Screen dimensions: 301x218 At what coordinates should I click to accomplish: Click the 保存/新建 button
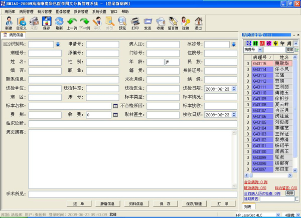pos(194,204)
